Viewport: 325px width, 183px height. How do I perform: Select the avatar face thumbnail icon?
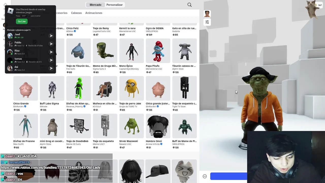point(207,14)
